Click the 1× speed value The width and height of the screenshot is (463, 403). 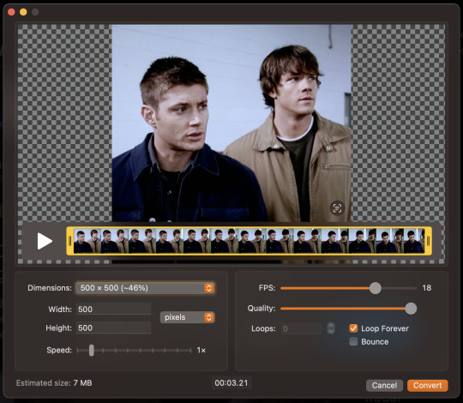(201, 350)
